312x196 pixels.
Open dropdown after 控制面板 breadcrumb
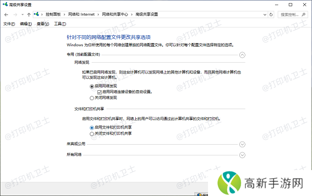tap(64, 15)
